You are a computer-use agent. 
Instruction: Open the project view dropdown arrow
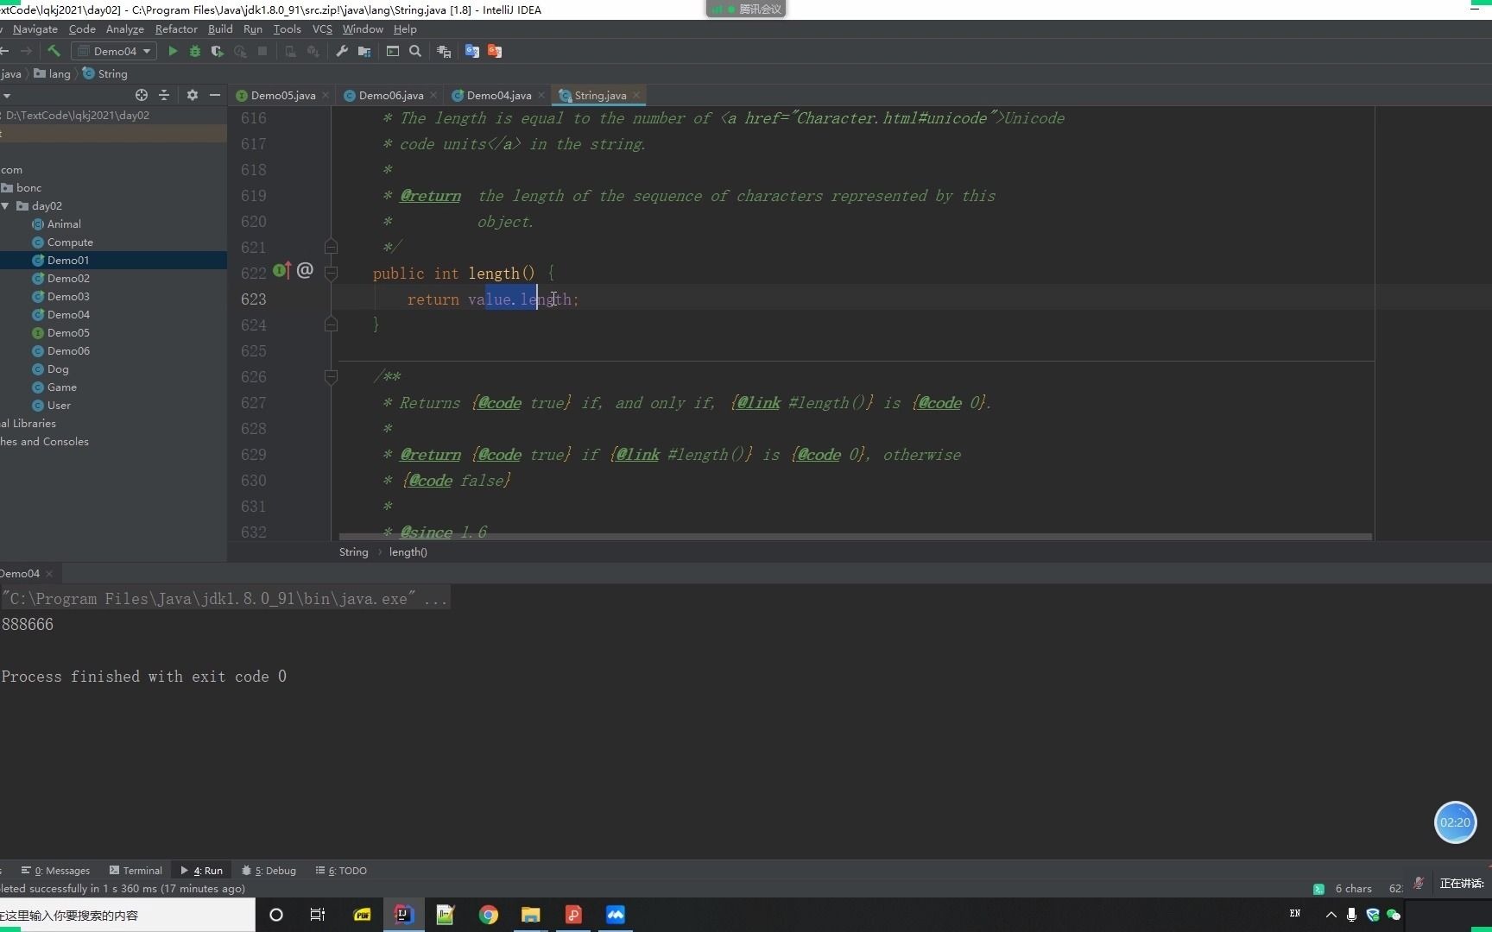pos(6,95)
